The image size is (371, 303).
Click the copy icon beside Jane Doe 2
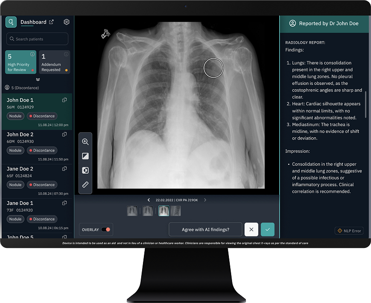point(65,169)
